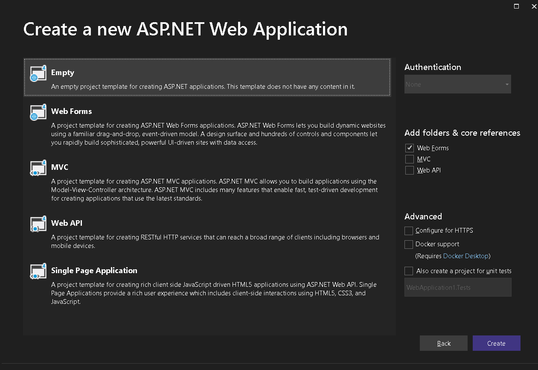Screen dimensions: 538x370
Task: Maximize the dialog window
Action: click(x=516, y=6)
